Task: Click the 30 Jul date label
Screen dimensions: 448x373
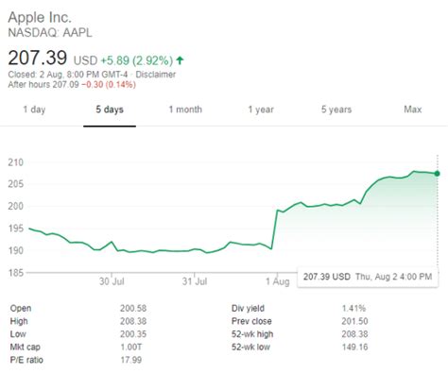Action: click(x=112, y=281)
